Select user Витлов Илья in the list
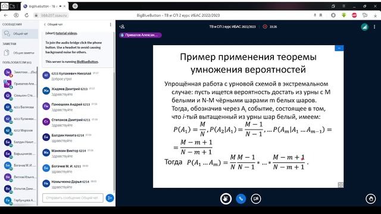The width and height of the screenshot is (381, 214). click(20, 177)
